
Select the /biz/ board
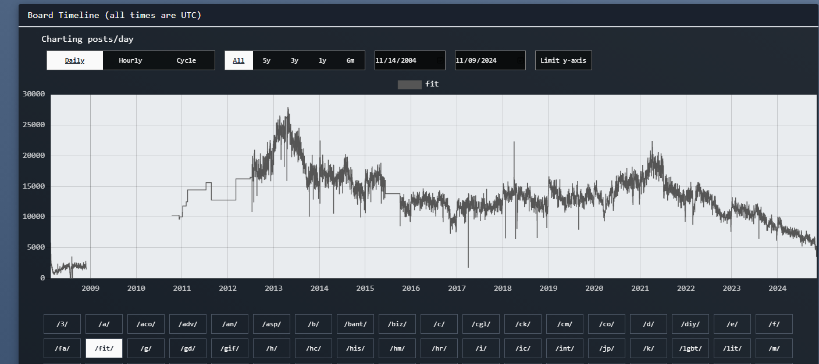tap(397, 324)
